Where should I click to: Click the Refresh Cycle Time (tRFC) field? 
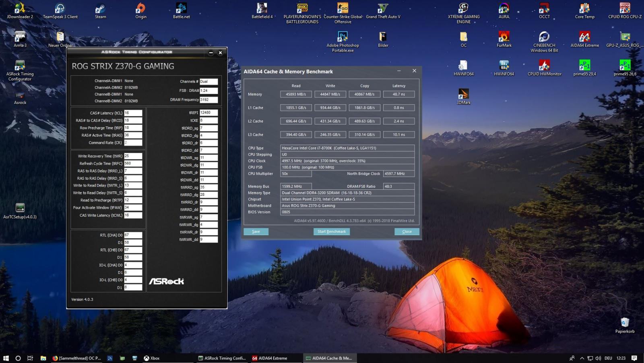point(133,163)
